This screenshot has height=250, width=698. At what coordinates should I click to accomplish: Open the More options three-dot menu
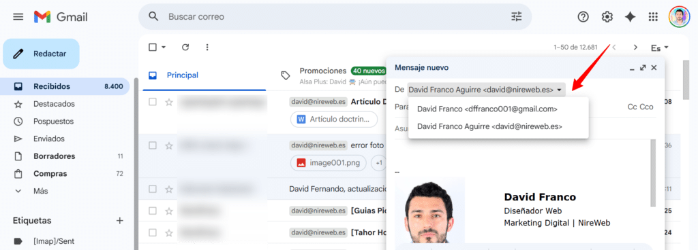click(207, 48)
